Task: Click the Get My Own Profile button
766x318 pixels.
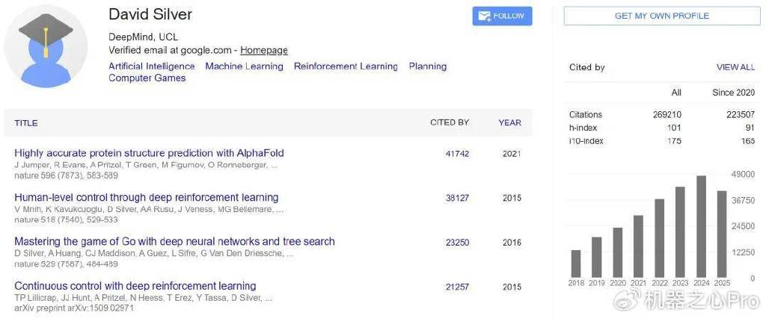Action: pyautogui.click(x=661, y=16)
